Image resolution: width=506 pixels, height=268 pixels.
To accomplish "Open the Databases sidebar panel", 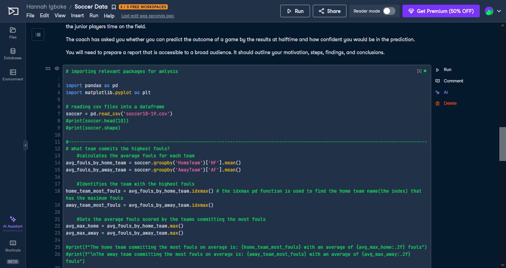I will (13, 54).
